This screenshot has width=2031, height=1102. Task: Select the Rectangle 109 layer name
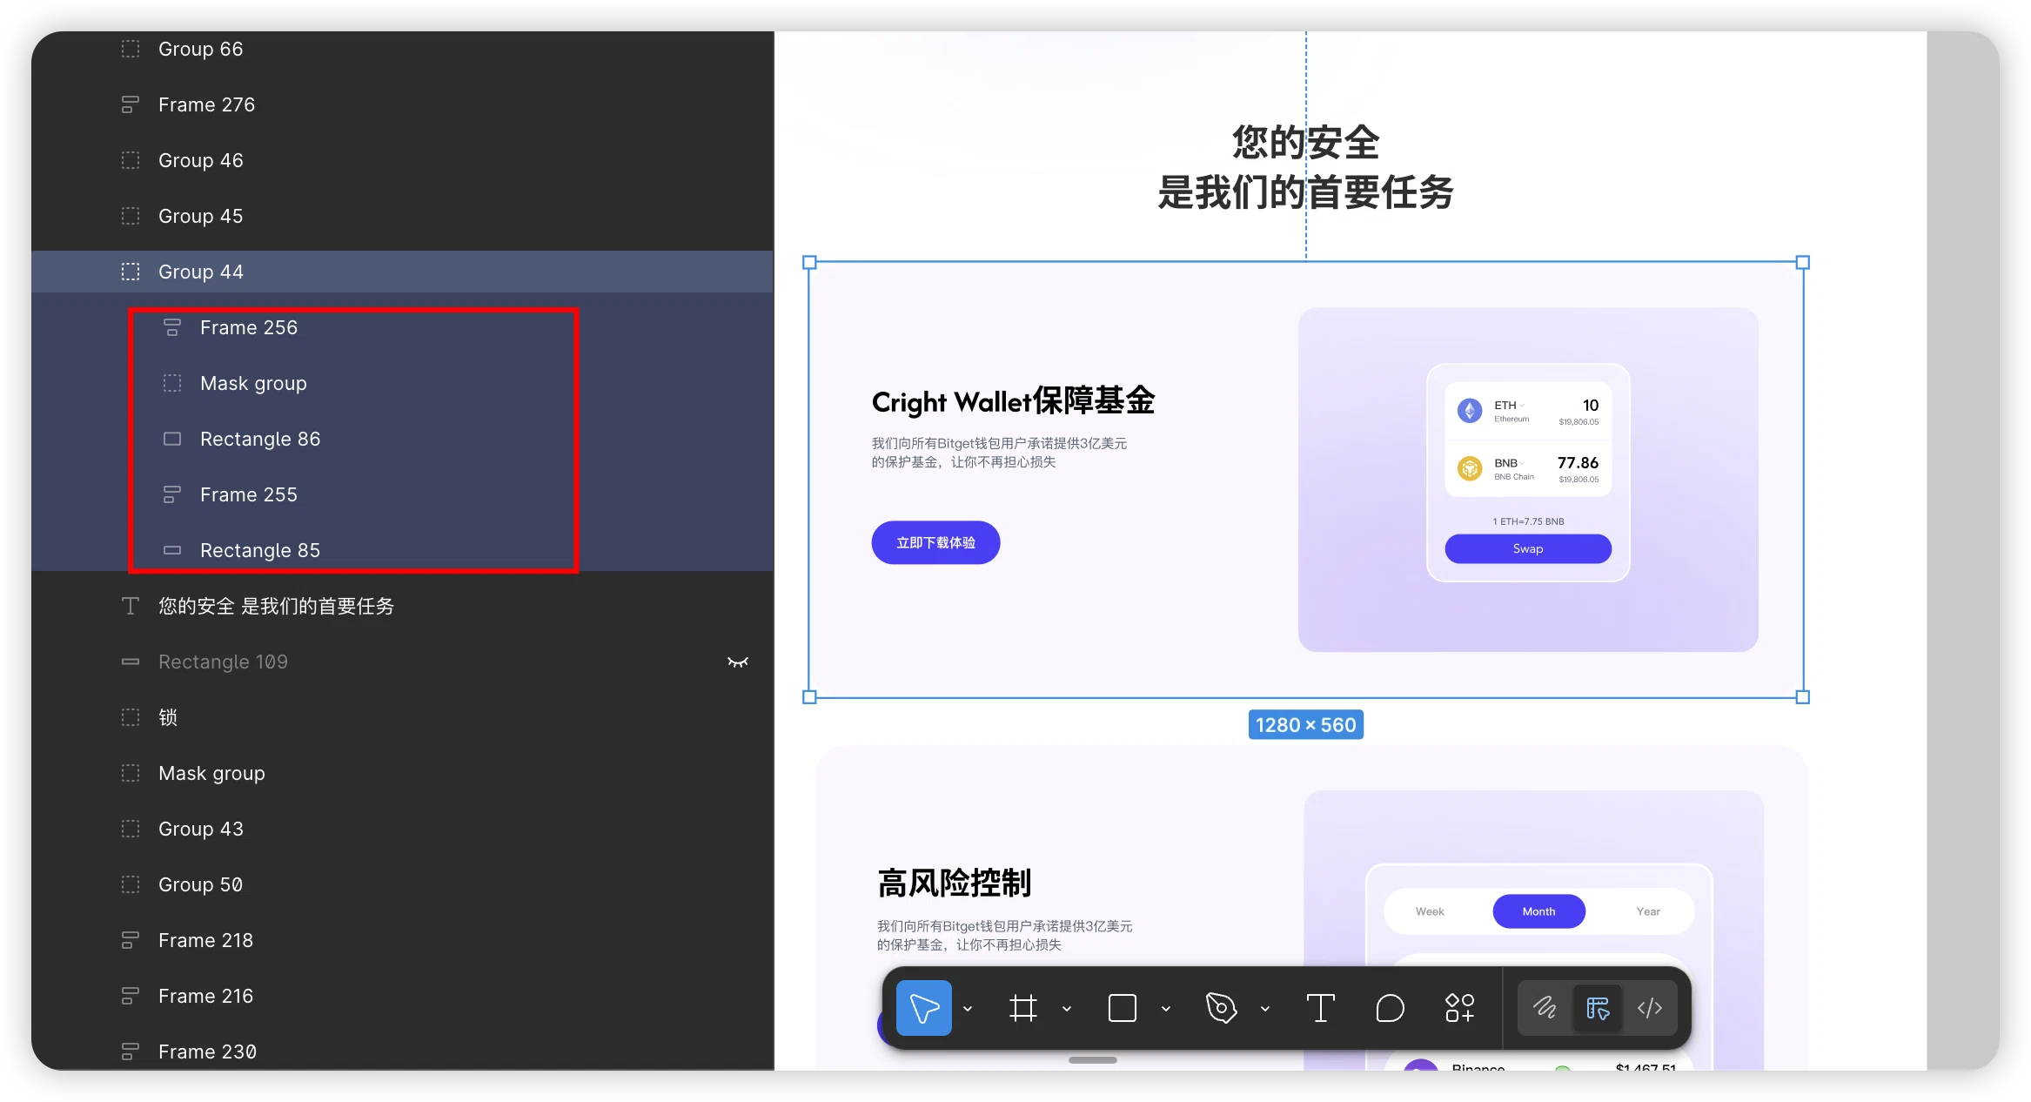coord(223,662)
